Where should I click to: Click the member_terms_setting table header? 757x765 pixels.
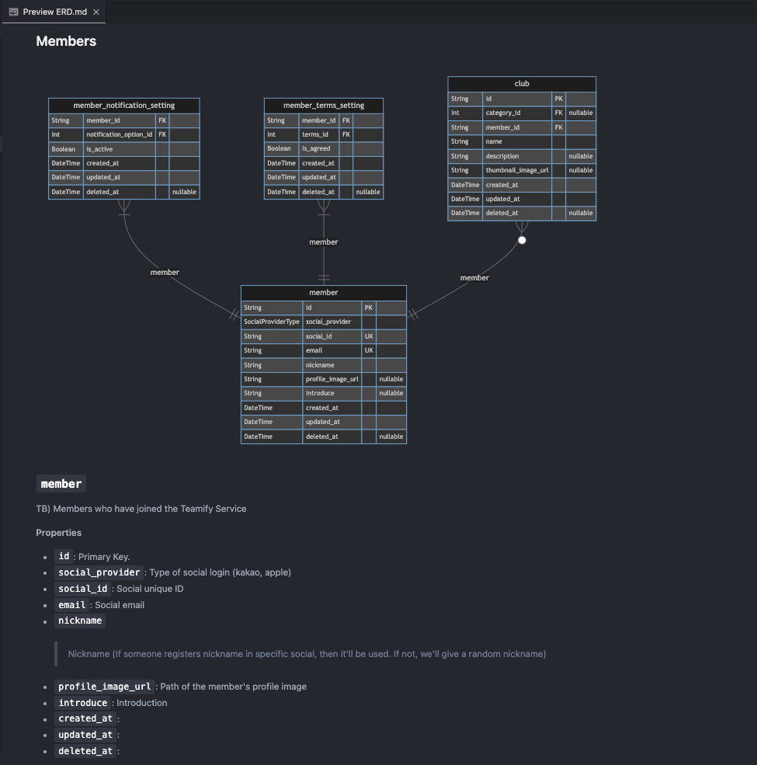pyautogui.click(x=324, y=106)
